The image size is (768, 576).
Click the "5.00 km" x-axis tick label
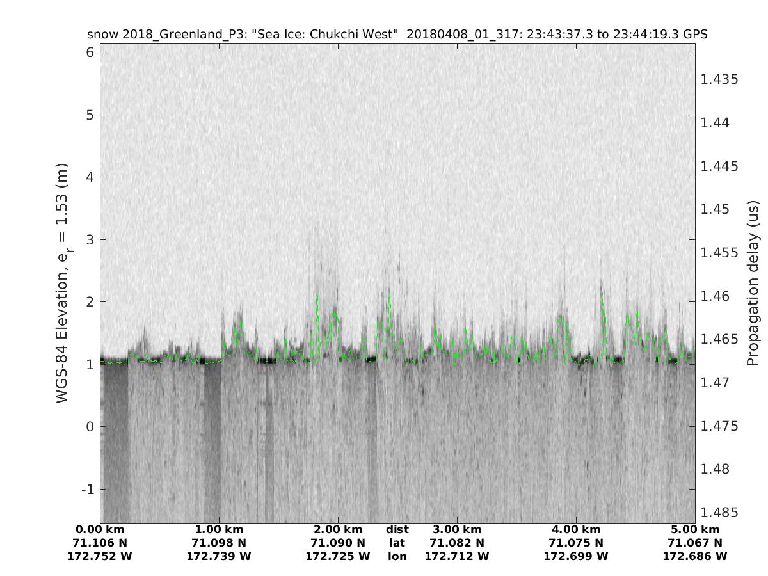695,529
